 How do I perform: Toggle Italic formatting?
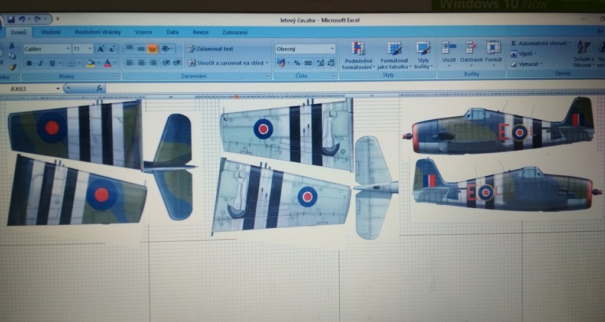click(x=40, y=63)
